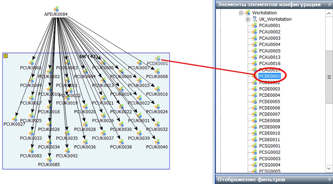Viewport: 333px width, 184px height.
Task: Click the PCUK0016 node icon
Action: coord(157,89)
